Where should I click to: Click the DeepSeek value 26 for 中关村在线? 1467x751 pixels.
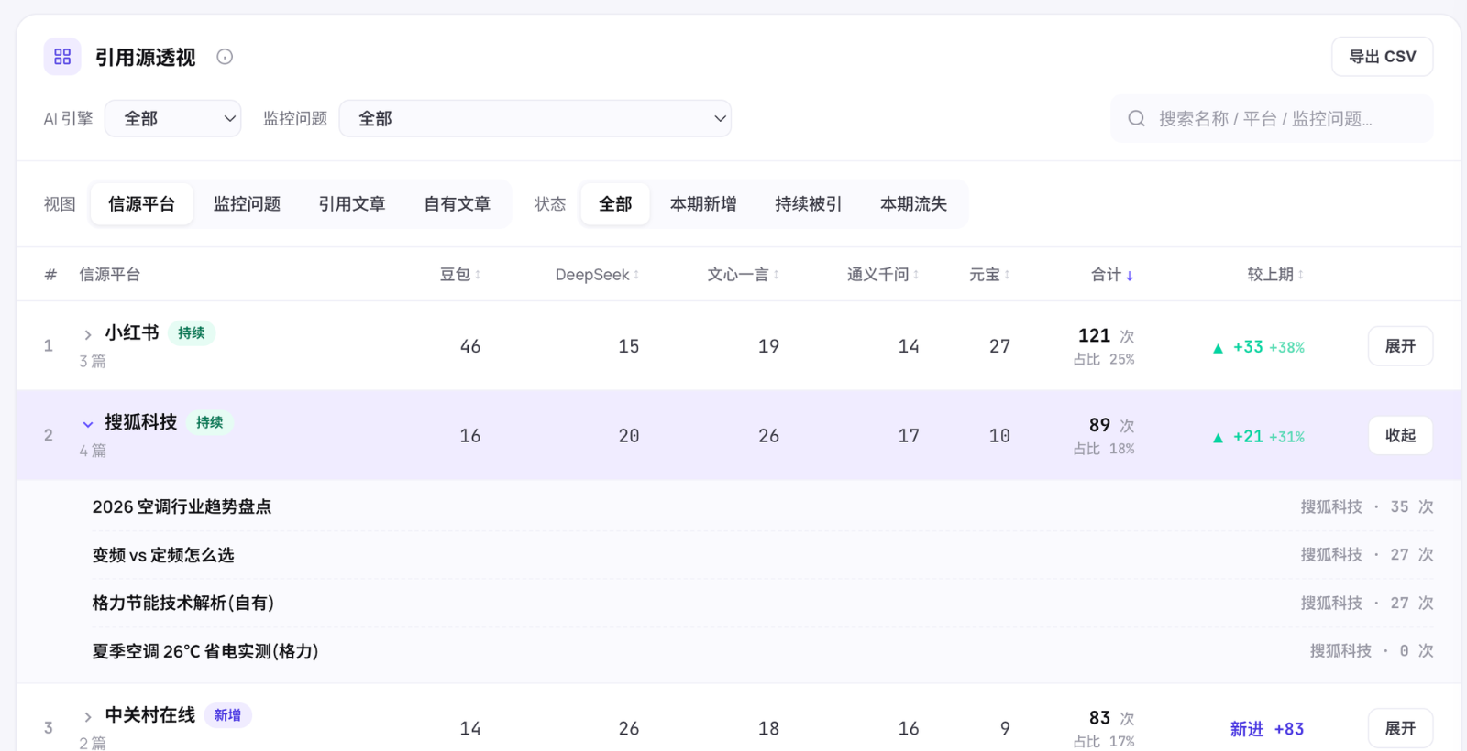629,729
